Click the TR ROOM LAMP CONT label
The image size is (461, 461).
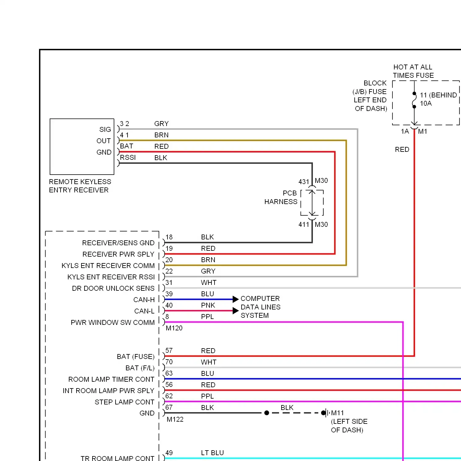pos(117,458)
